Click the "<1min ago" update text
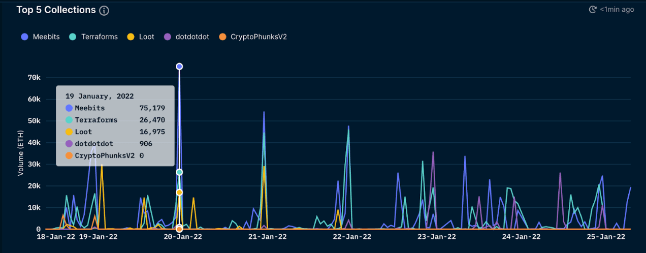Screen dimensions: 646x253 [617, 10]
